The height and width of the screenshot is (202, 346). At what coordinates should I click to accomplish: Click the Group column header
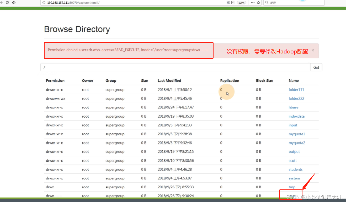coord(111,81)
